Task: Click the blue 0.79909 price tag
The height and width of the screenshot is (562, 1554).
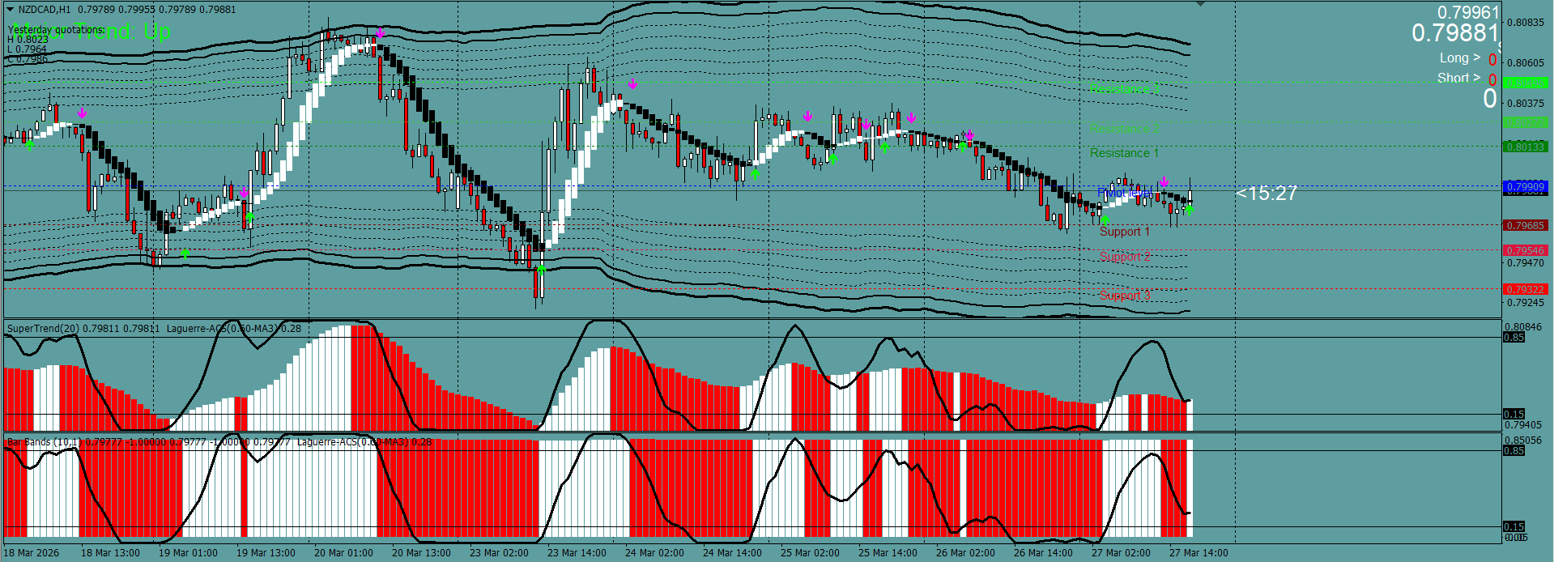Action: pyautogui.click(x=1525, y=187)
